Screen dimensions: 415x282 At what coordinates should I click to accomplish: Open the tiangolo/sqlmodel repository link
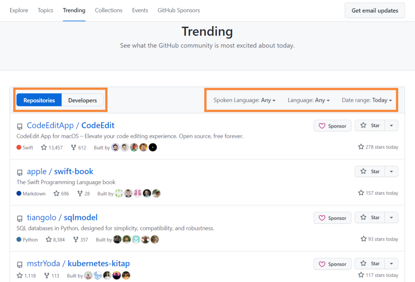(x=61, y=217)
